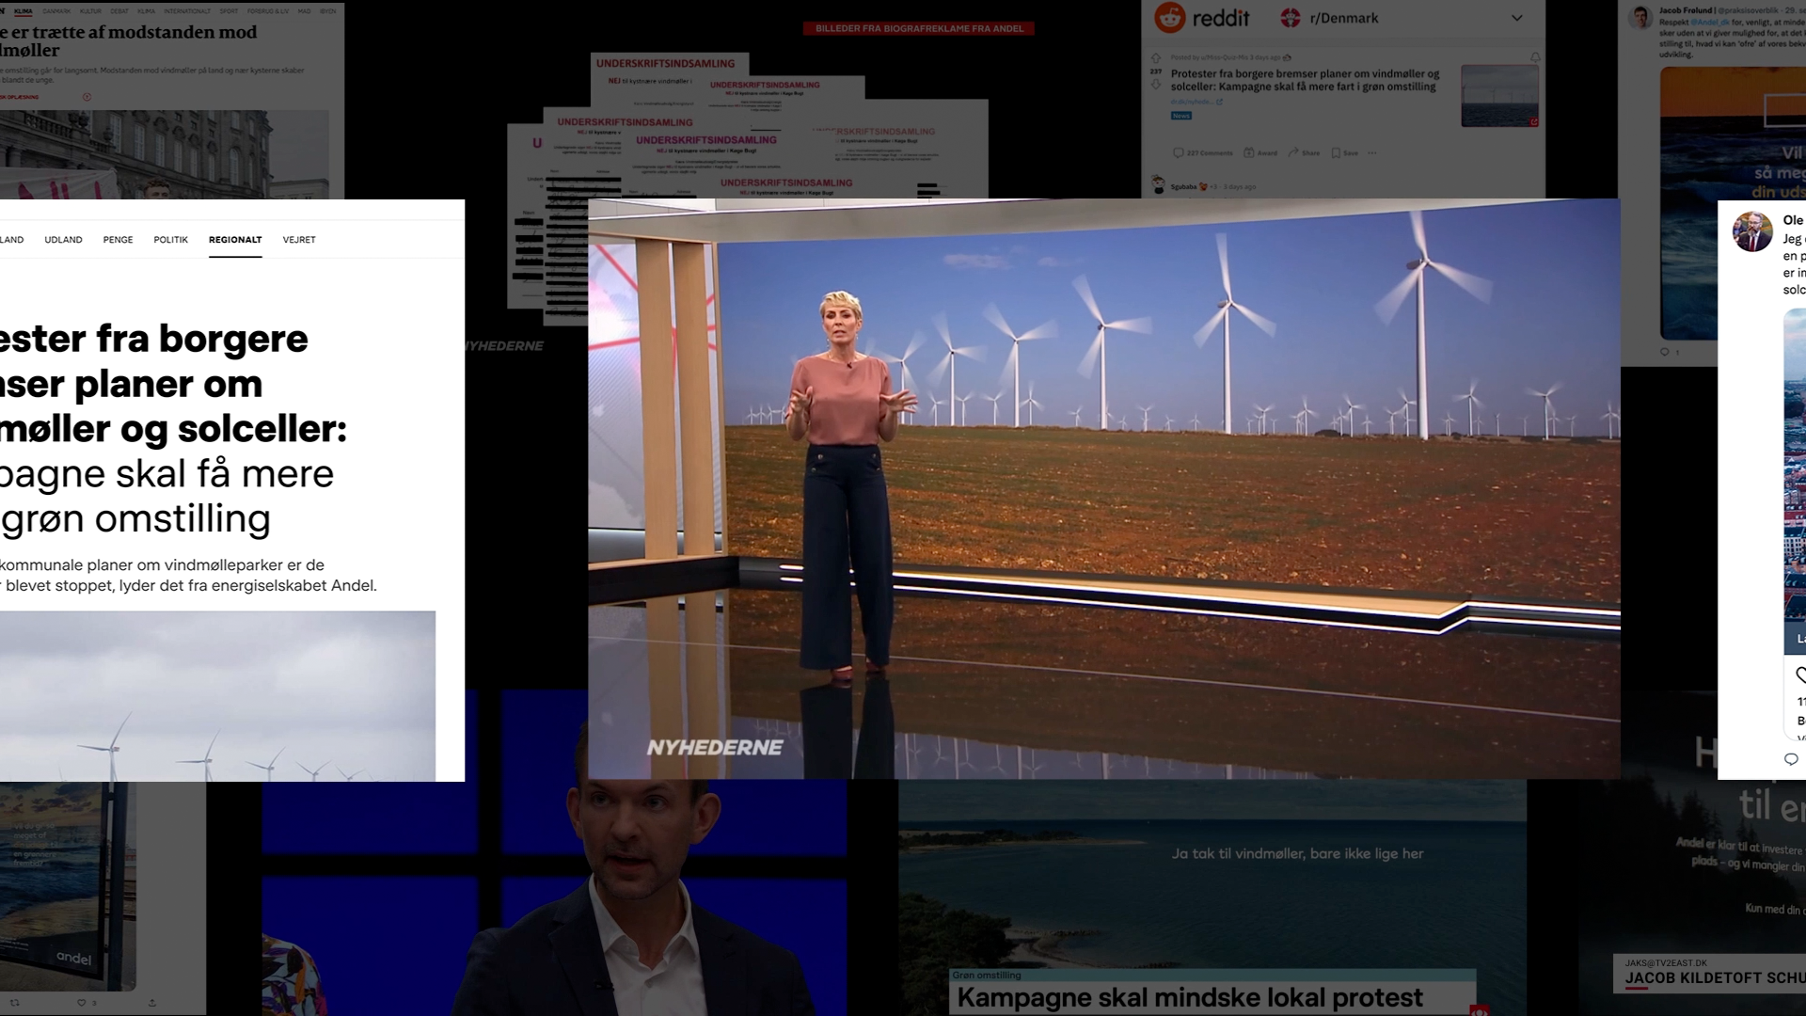This screenshot has width=1806, height=1016.
Task: Toggle Save bookmark on the Reddit post
Action: point(1336,152)
